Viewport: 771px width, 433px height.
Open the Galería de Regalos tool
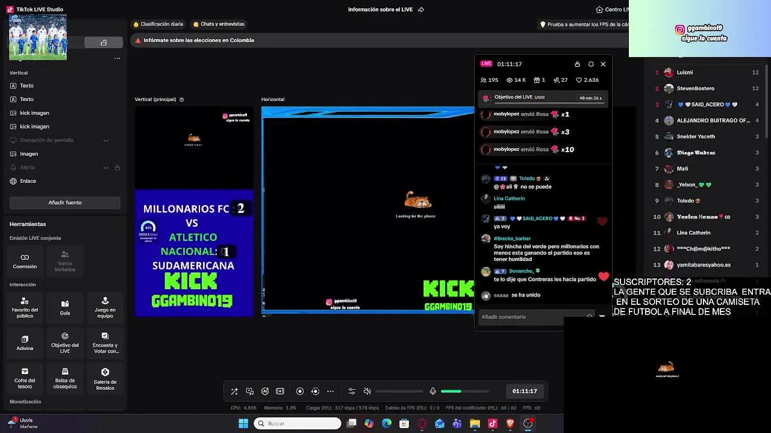tap(105, 378)
